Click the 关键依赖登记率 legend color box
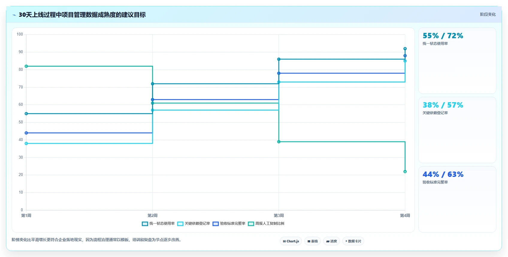This screenshot has height=257, width=508. (x=180, y=224)
